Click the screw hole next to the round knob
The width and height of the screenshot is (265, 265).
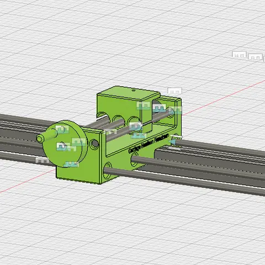click(x=94, y=144)
